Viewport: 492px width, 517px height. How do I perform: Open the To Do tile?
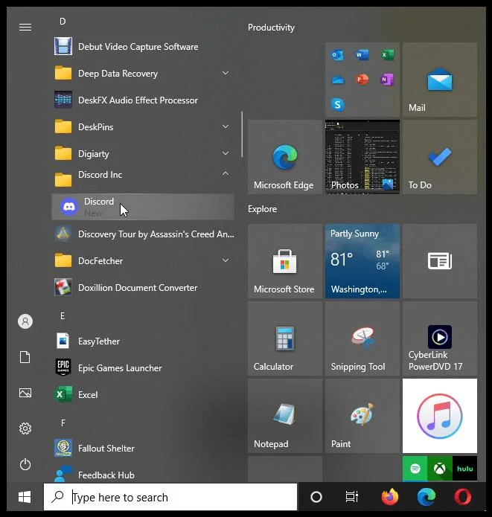tap(440, 157)
